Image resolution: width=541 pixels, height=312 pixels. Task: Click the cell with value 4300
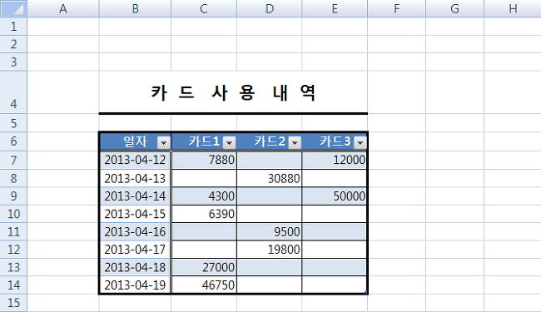204,196
